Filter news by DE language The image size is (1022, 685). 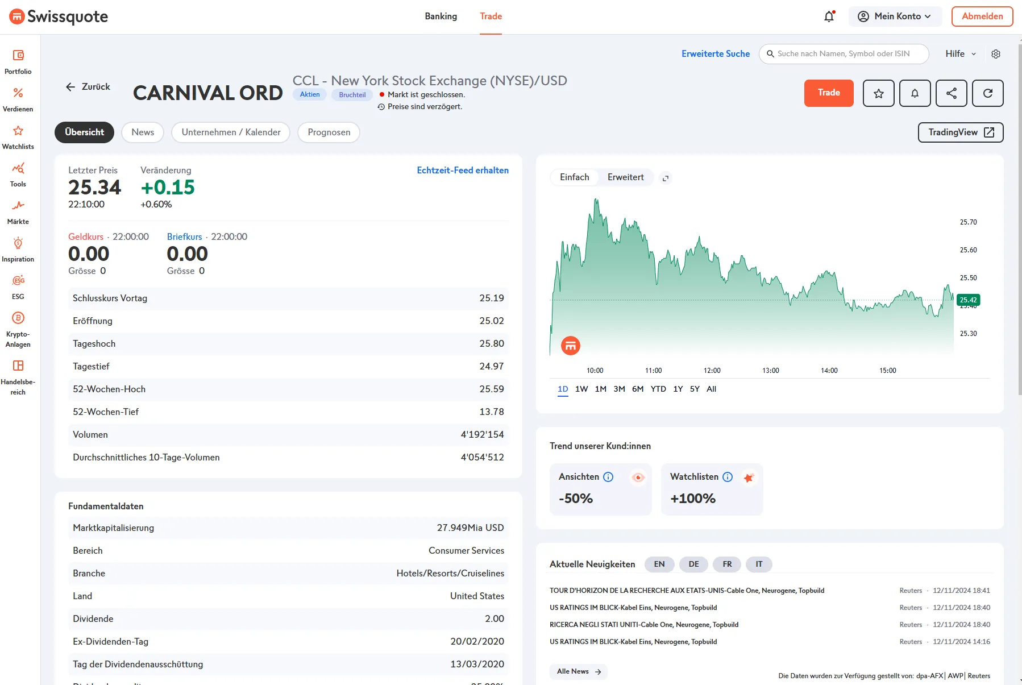click(x=693, y=564)
